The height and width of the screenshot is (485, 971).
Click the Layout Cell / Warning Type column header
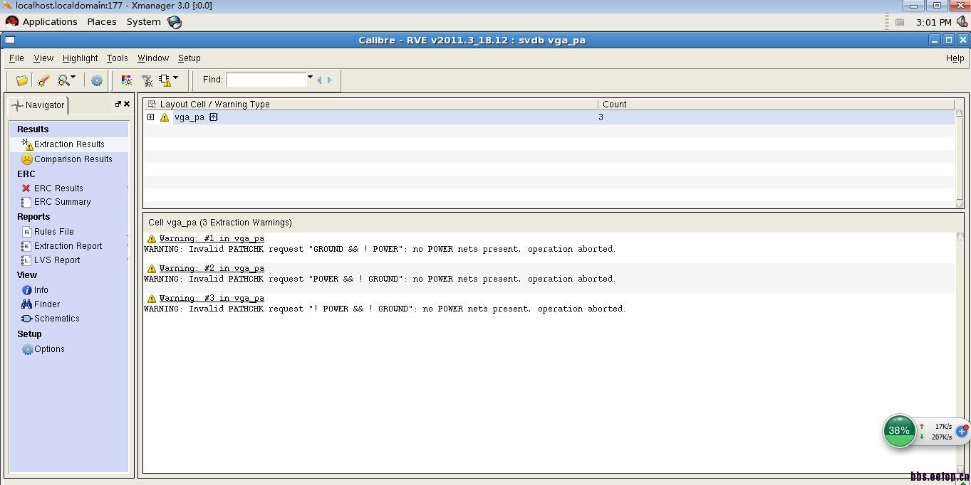click(371, 105)
